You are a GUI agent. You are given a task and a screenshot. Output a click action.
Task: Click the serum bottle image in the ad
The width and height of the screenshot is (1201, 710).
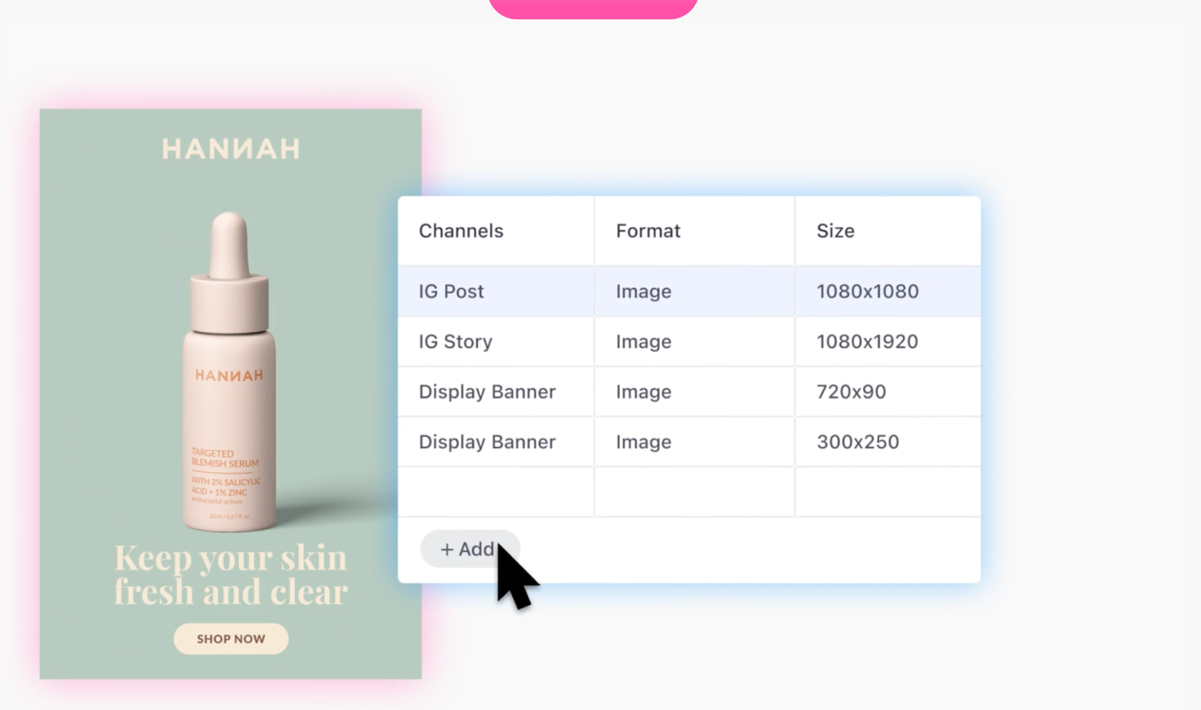pyautogui.click(x=230, y=375)
